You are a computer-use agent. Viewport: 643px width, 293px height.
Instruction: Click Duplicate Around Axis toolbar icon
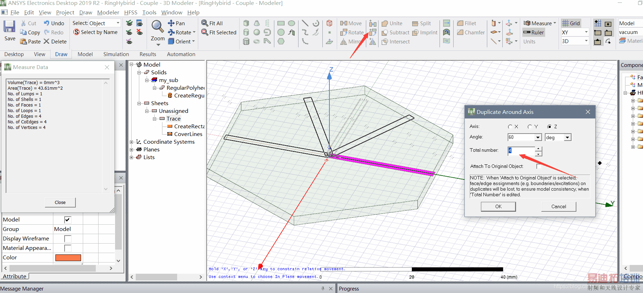coord(373,32)
